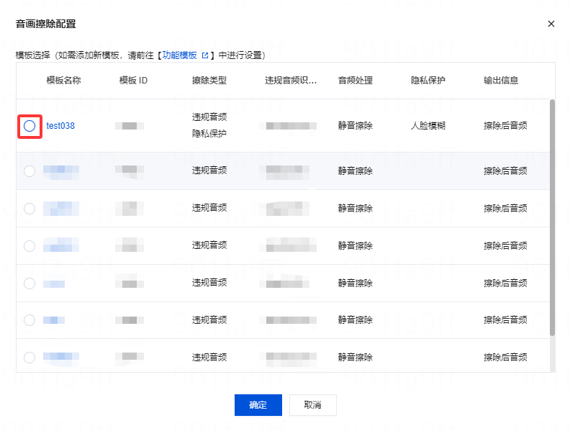
Task: Select the last visible row's radio button
Action: [30, 357]
